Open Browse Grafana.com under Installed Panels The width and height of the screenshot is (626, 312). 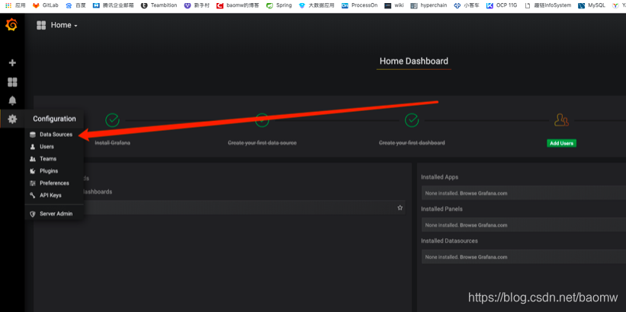483,225
